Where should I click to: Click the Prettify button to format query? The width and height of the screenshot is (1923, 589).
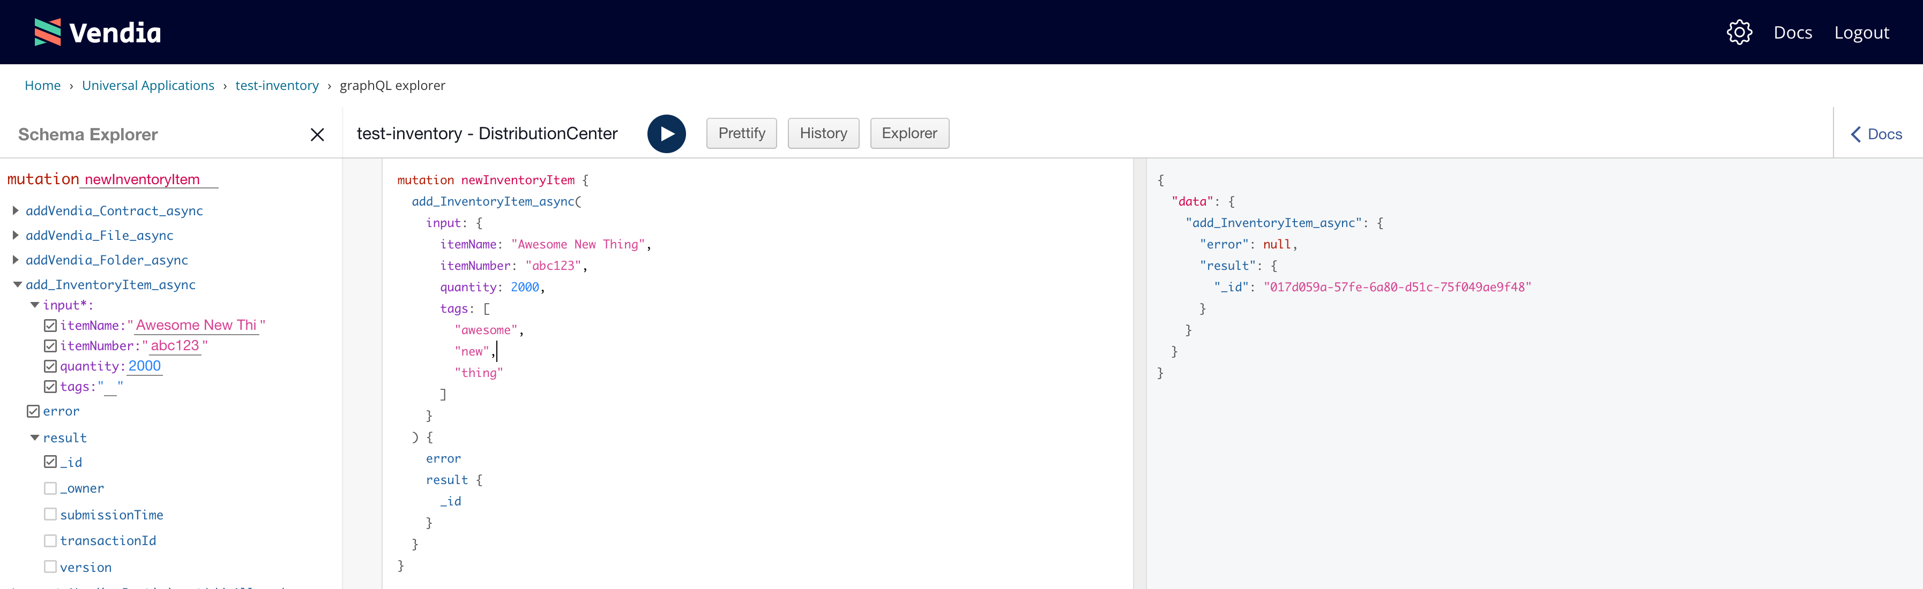740,132
